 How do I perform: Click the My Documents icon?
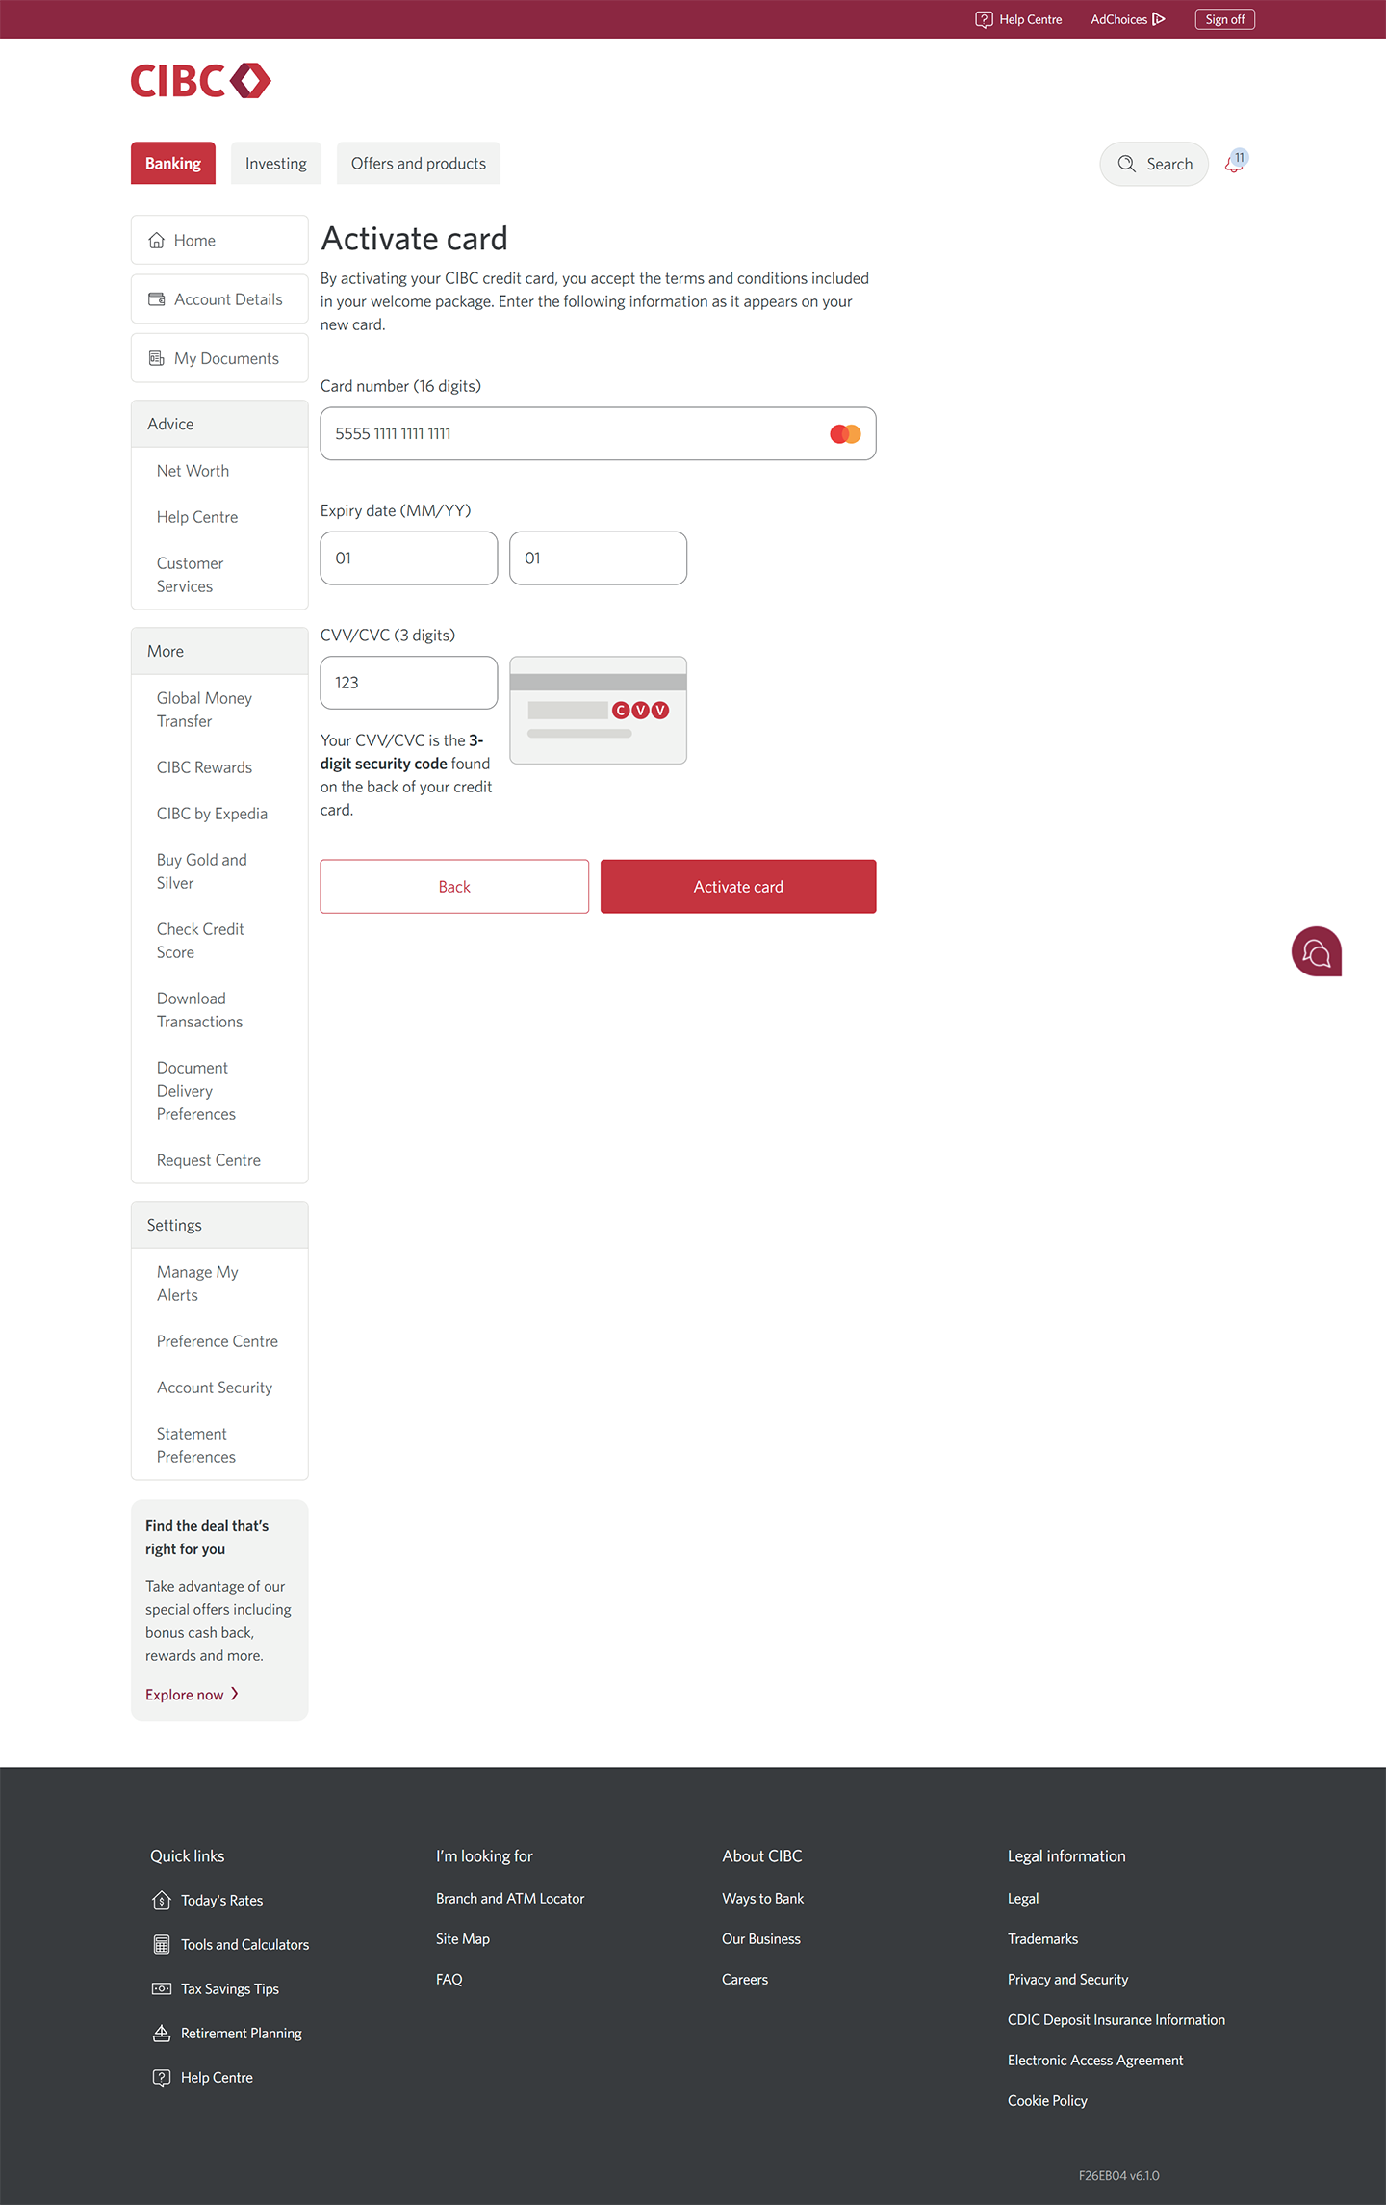point(157,358)
